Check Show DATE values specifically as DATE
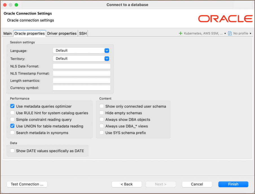This screenshot has width=255, height=194. (12, 151)
